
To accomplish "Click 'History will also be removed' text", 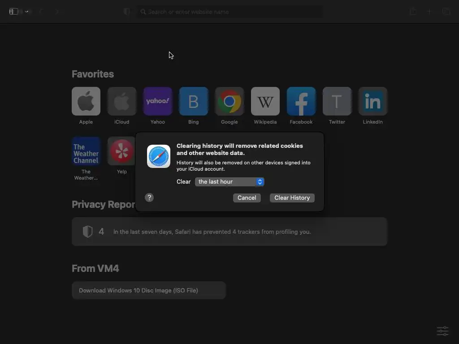I will coord(243,166).
